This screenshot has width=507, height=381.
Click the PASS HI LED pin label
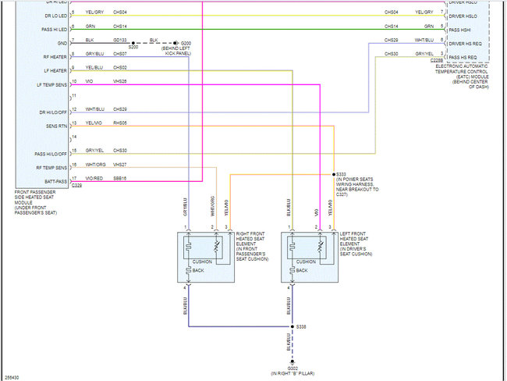54,30
